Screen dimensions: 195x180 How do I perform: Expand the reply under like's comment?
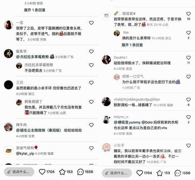(x=132, y=45)
